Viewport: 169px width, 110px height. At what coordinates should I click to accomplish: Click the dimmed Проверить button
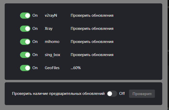pos(142,94)
